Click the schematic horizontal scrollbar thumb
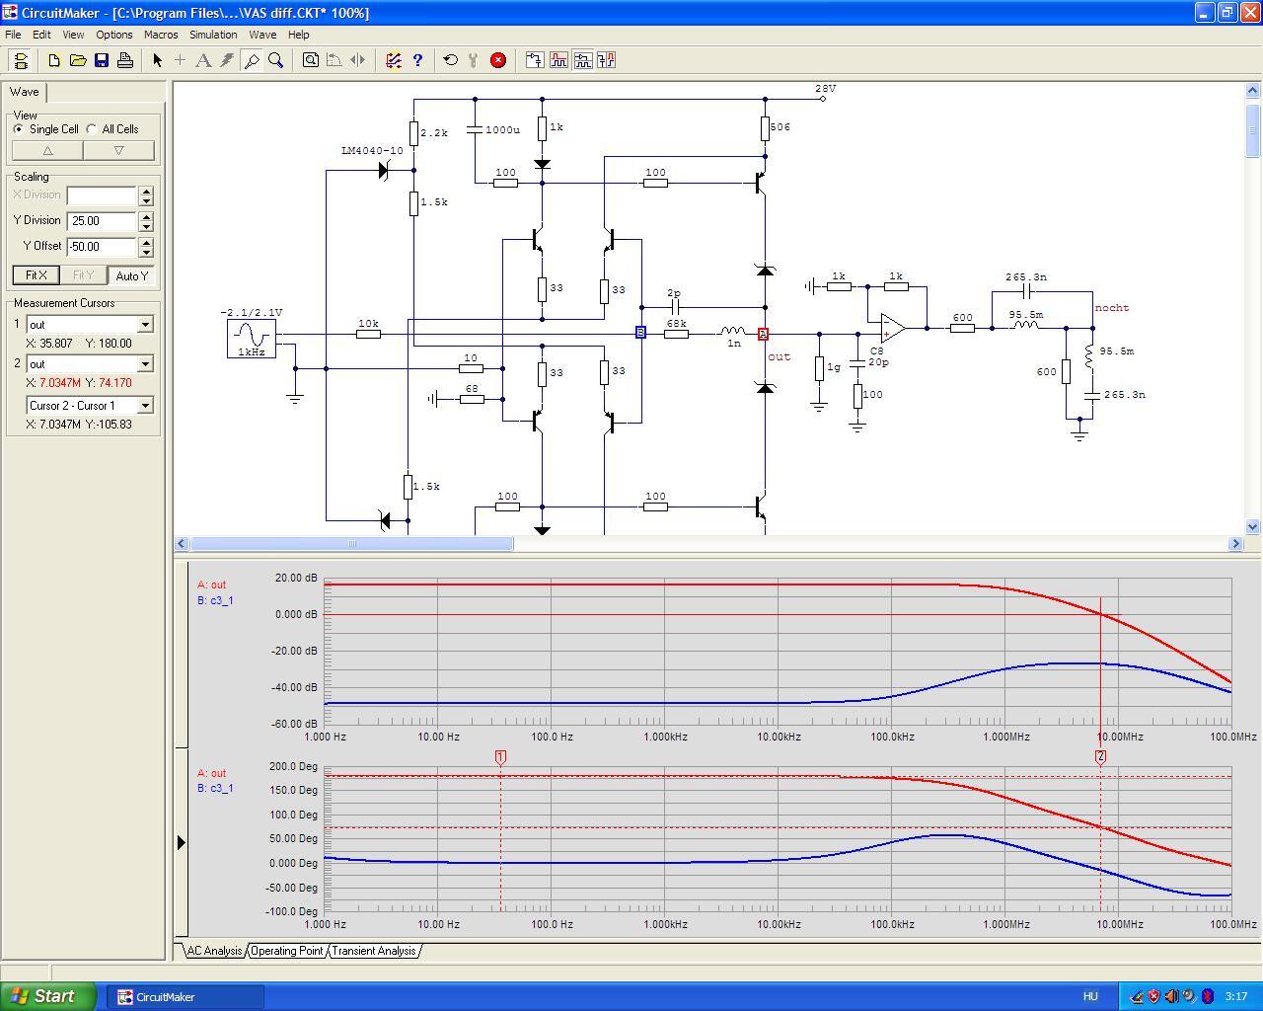Image resolution: width=1263 pixels, height=1011 pixels. [x=352, y=544]
